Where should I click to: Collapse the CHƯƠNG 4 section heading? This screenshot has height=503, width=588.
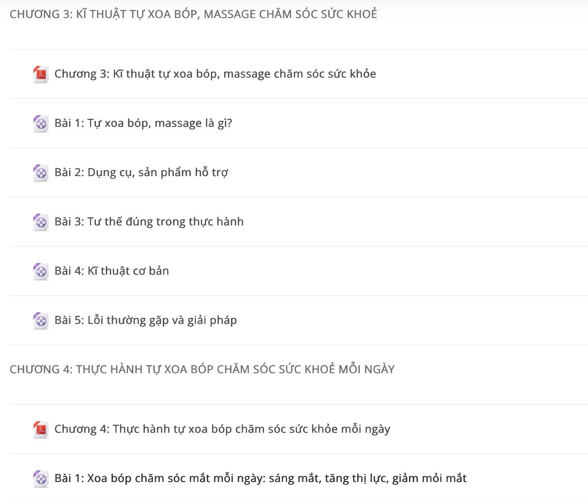(202, 369)
